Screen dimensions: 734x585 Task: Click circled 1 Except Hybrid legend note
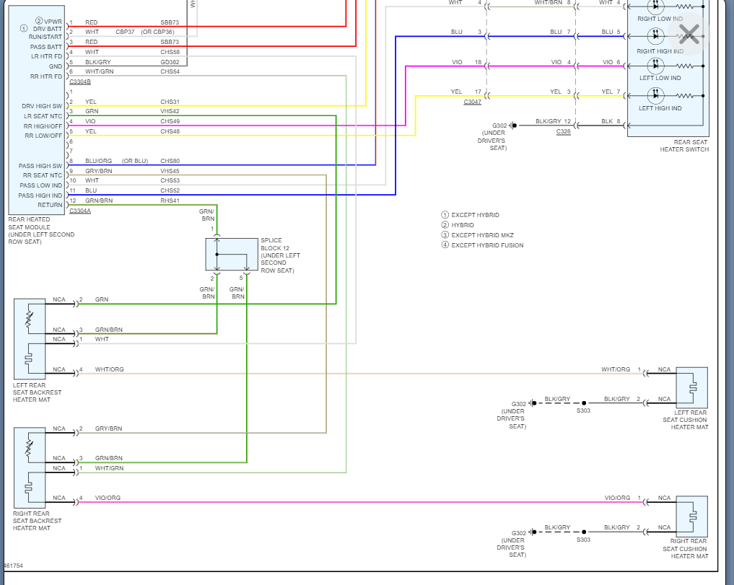pos(470,215)
